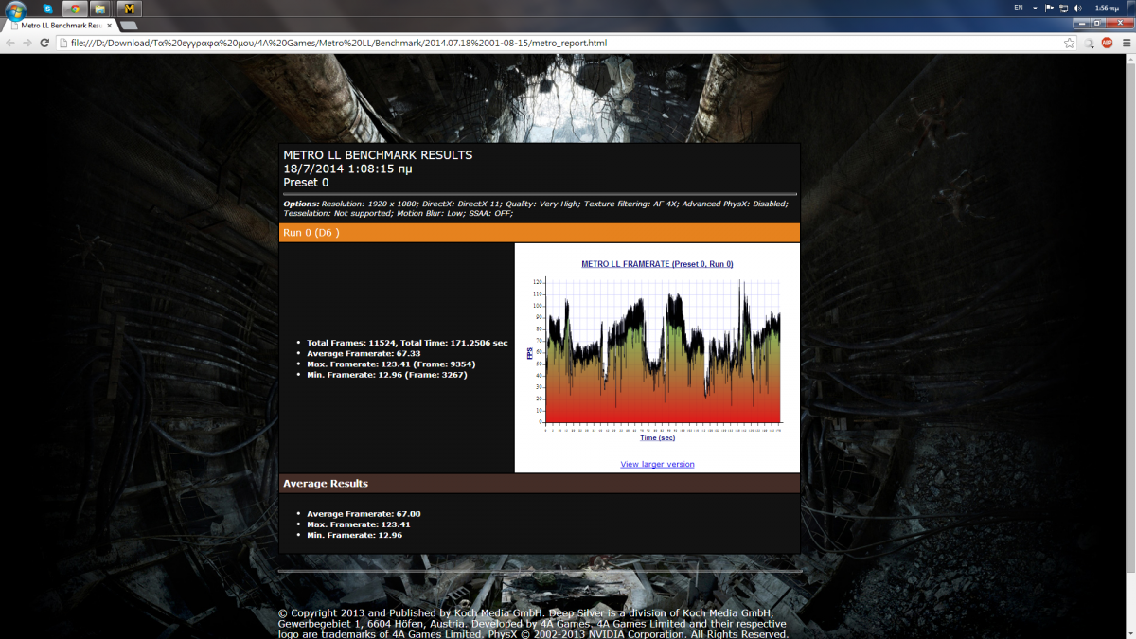Click the Average Results heading
Image resolution: width=1136 pixels, height=639 pixels.
326,484
